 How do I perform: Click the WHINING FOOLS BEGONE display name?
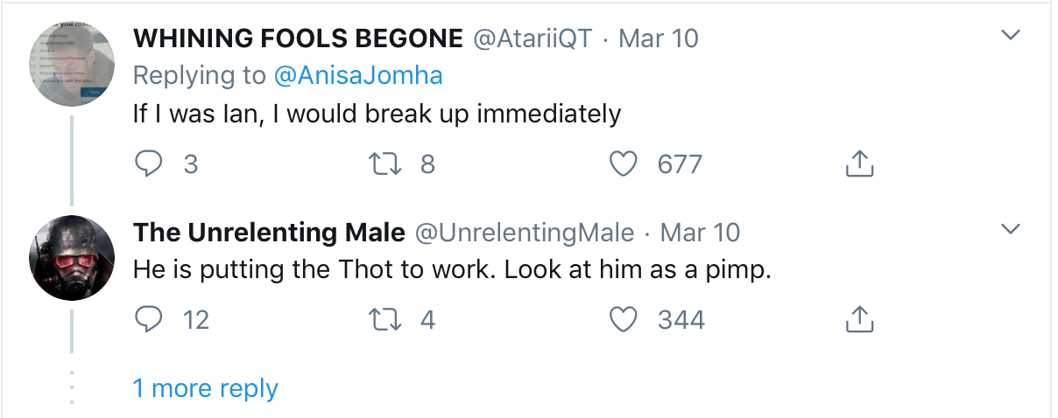pyautogui.click(x=298, y=38)
